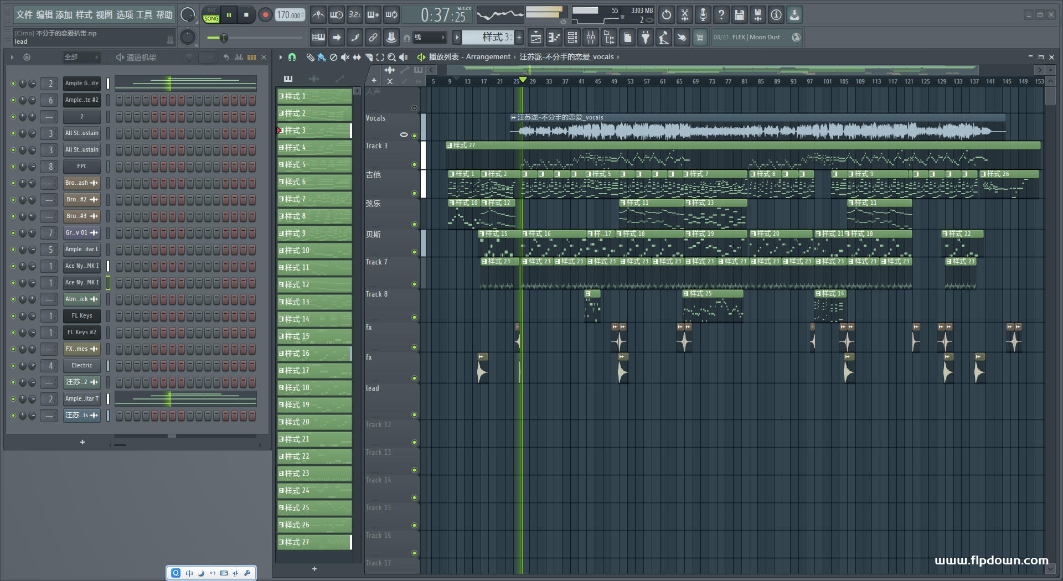Expand the pattern selector arrow beside 样式 3
The image size is (1063, 581).
coord(457,38)
